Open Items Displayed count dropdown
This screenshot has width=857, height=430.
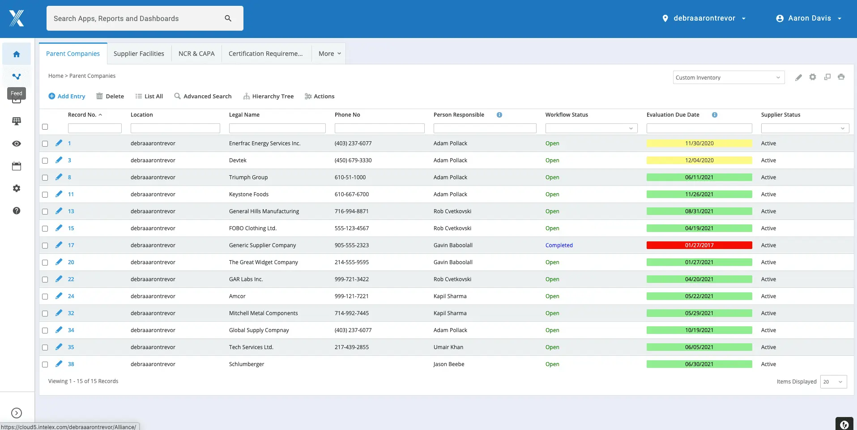click(833, 382)
